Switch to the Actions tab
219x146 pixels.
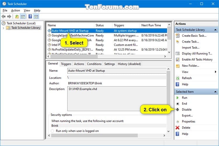[79, 64]
